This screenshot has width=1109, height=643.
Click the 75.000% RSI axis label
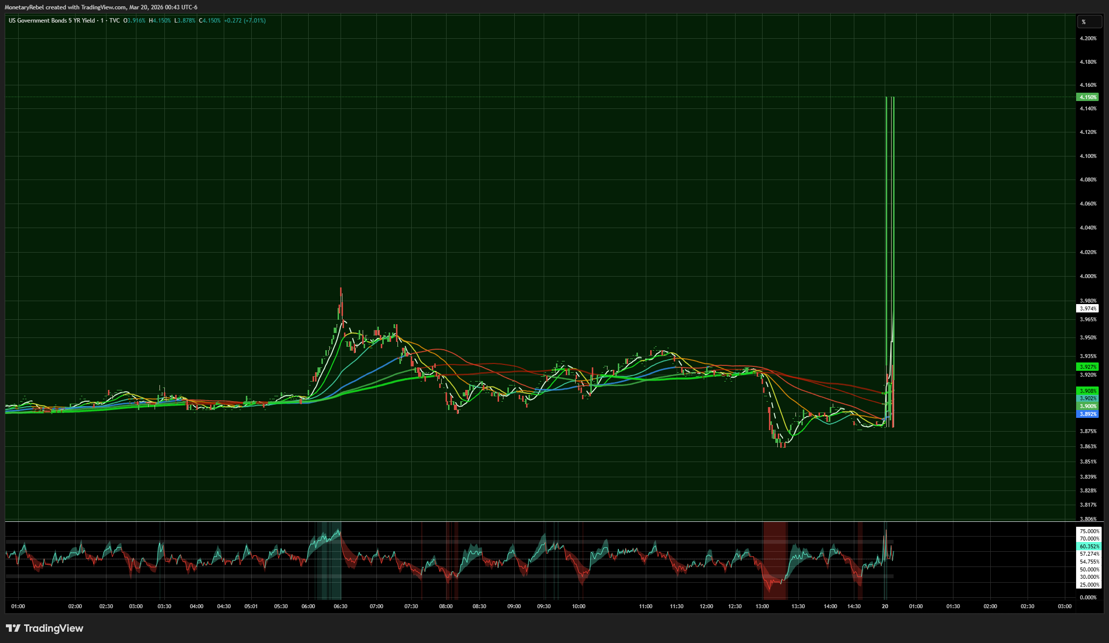tap(1089, 531)
